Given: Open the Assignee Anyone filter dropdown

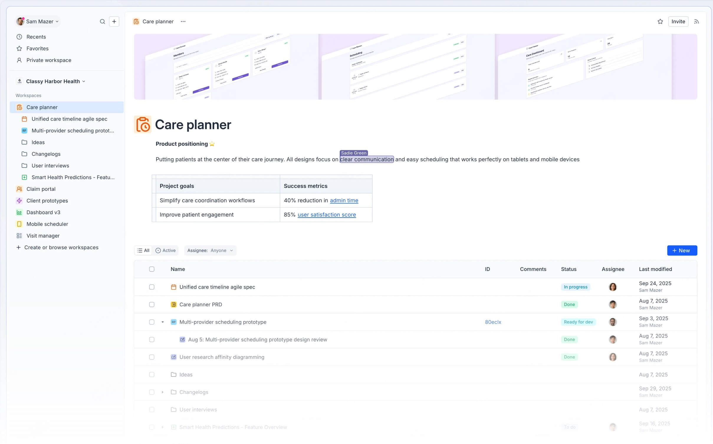Looking at the screenshot, I should [x=210, y=251].
